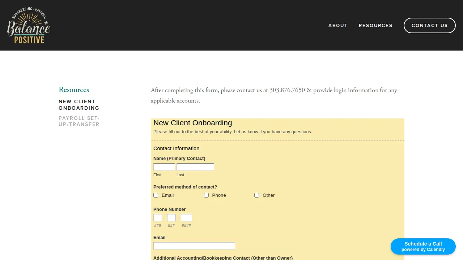Check the Phone contact method checkbox
Screen dimensions: 463x260
pos(207,195)
